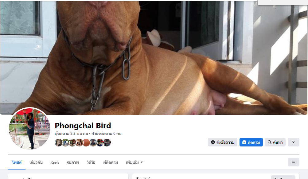308x179 pixels.
Task: Switch to the รูปภาพ tab
Action: coord(73,162)
